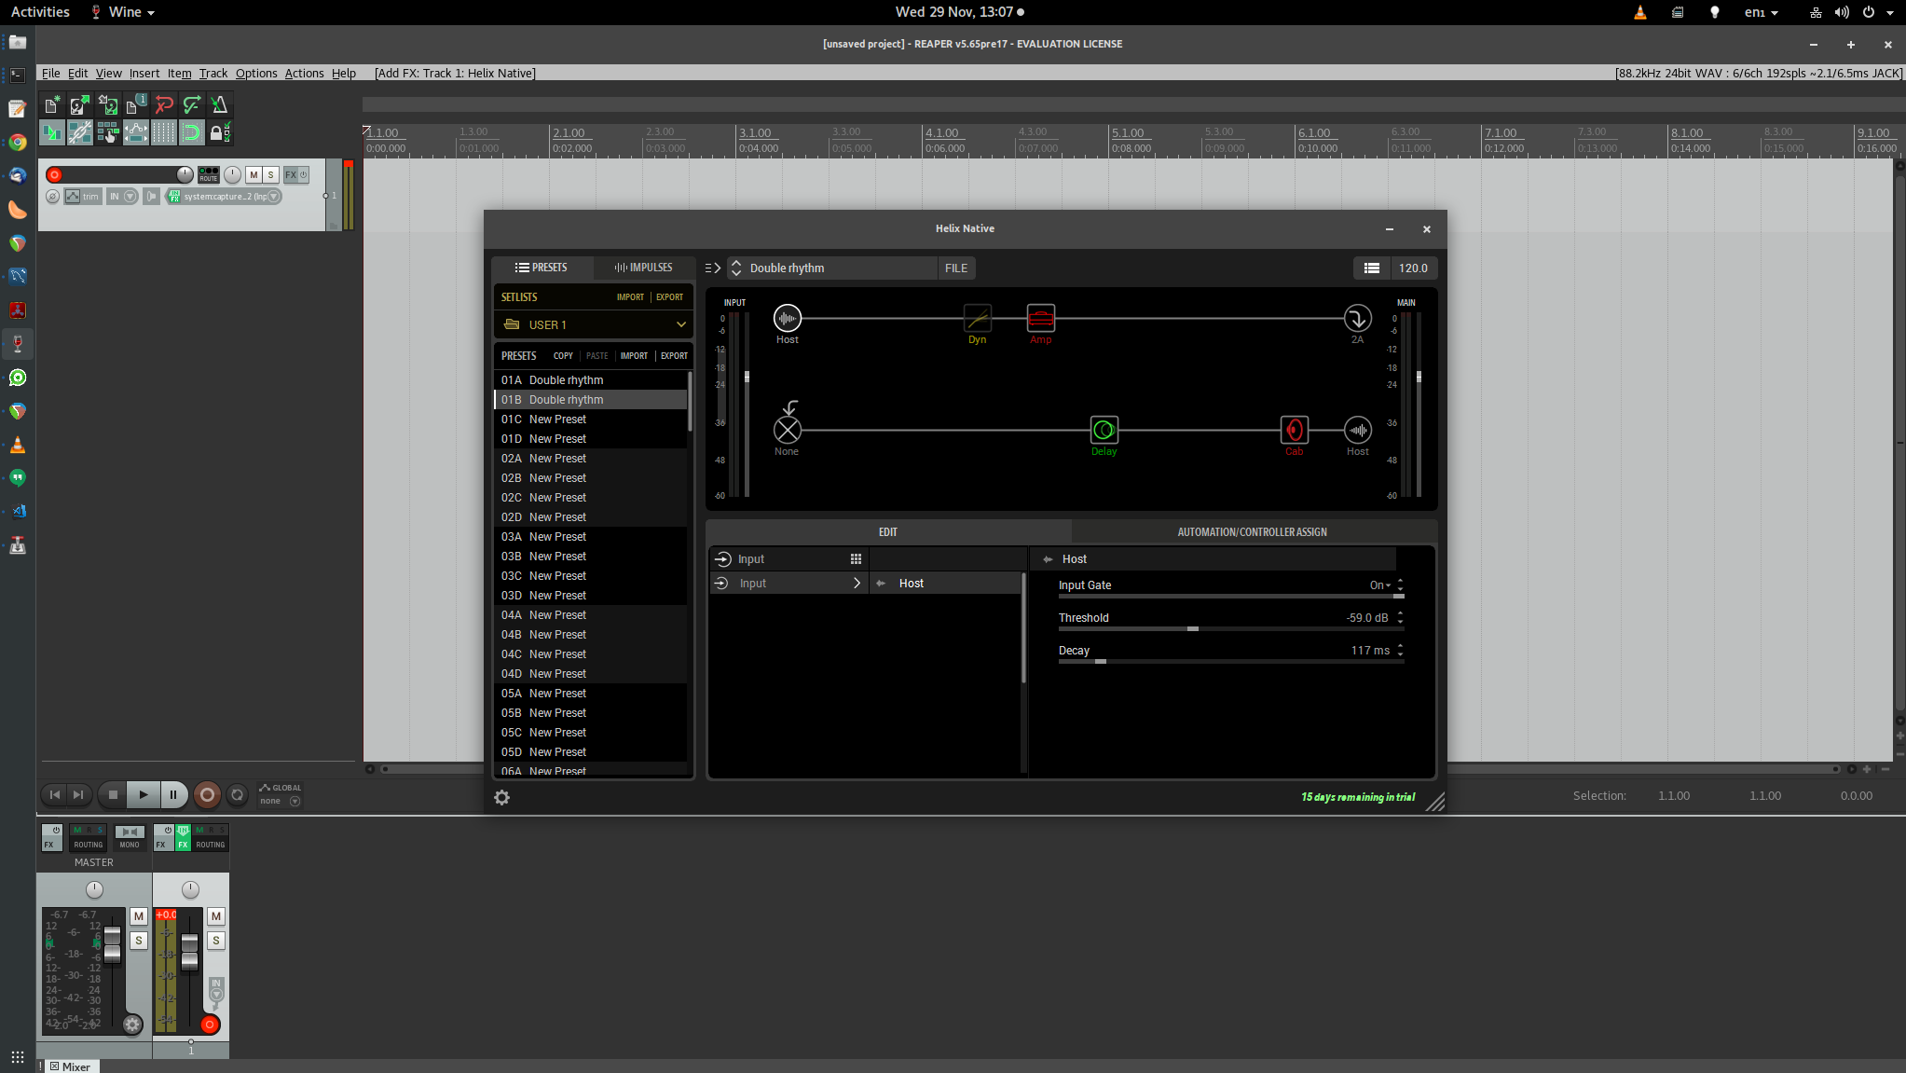The height and width of the screenshot is (1073, 1906).
Task: Toggle item grouping chain icon
Action: point(80,133)
